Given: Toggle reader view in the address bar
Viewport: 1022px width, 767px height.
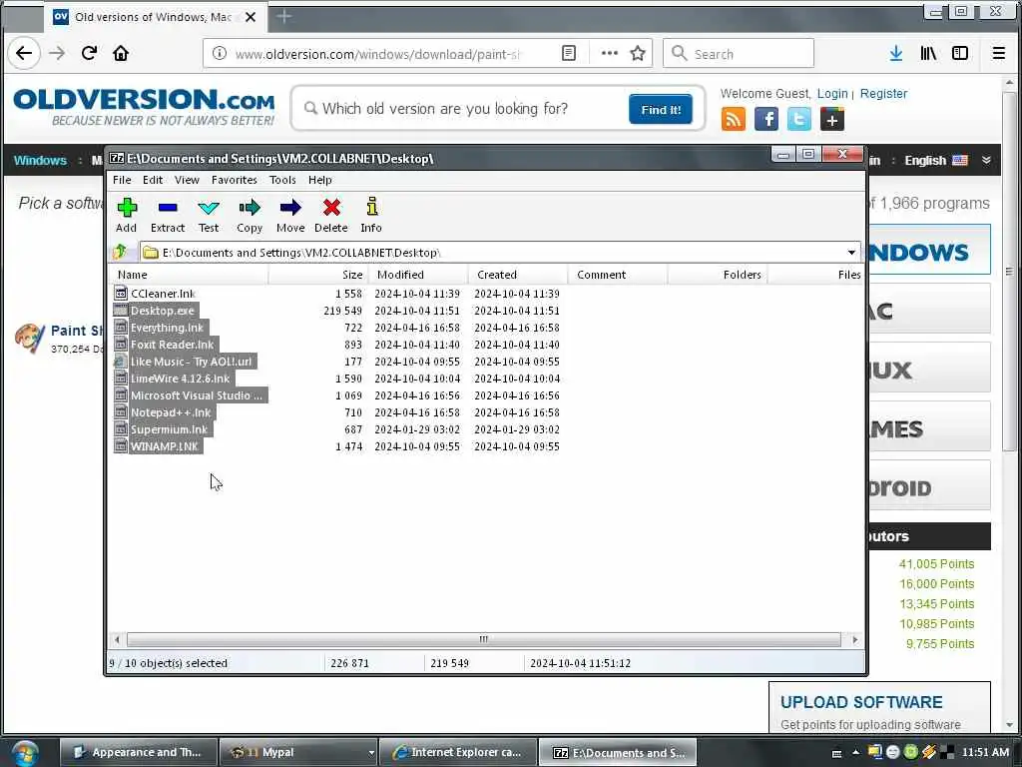Looking at the screenshot, I should click(x=568, y=54).
